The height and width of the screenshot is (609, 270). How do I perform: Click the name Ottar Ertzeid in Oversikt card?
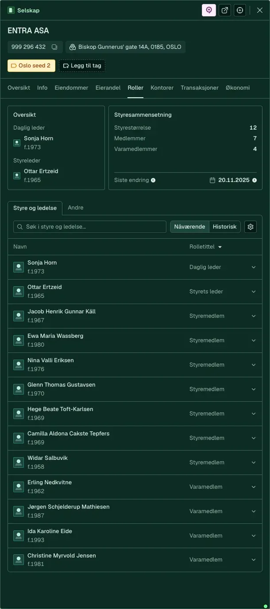(x=41, y=171)
